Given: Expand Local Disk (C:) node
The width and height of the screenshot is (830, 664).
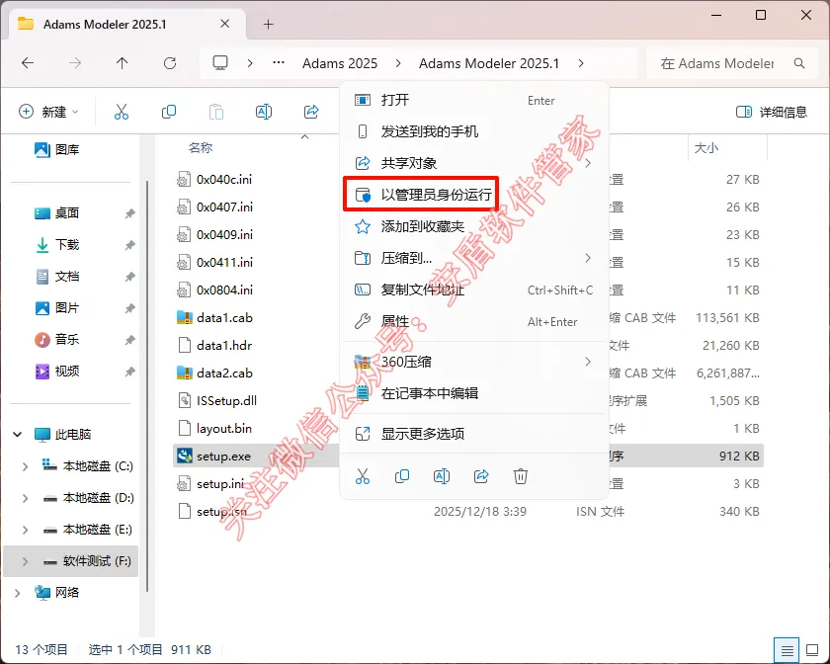Looking at the screenshot, I should click(x=25, y=466).
